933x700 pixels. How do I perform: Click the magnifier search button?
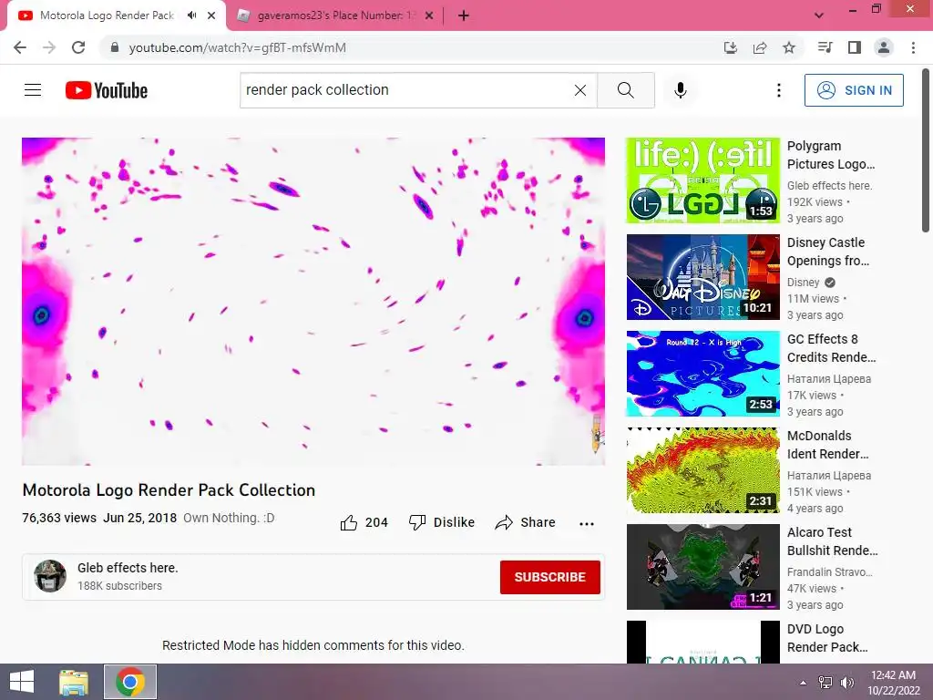pos(625,90)
